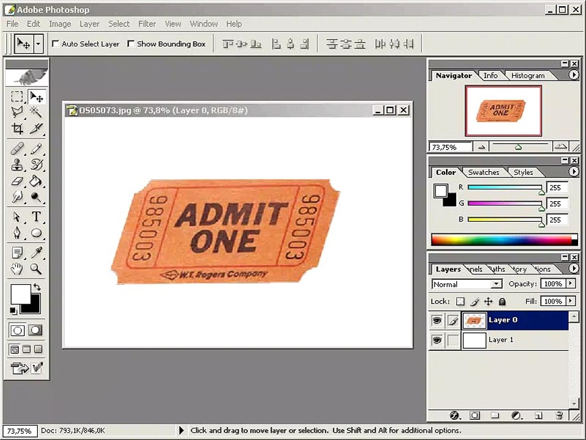Open the Normal blend mode dropdown
Screen dimensions: 586x440
(496, 284)
